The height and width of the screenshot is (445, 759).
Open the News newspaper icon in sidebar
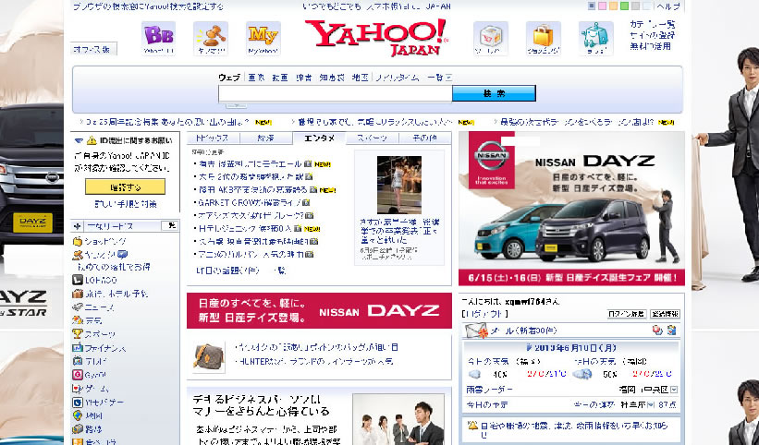(x=78, y=307)
